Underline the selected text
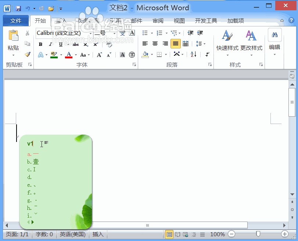Screen dimensions: 298x241 [x=60, y=44]
